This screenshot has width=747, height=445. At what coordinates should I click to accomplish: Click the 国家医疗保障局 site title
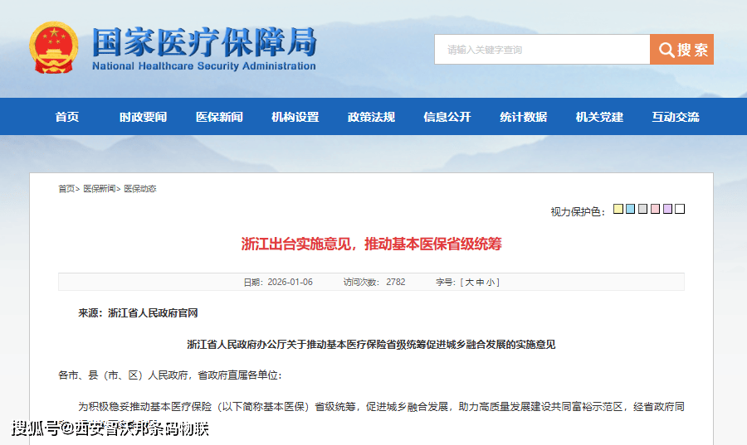[204, 41]
